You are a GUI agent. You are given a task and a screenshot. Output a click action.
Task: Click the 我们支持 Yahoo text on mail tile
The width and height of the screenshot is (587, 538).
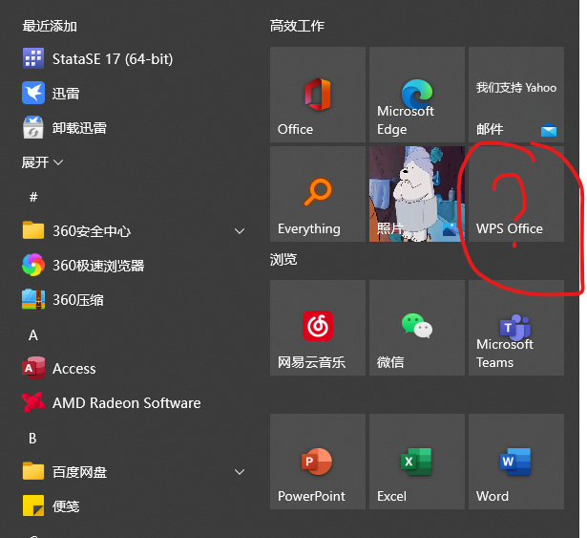[516, 88]
